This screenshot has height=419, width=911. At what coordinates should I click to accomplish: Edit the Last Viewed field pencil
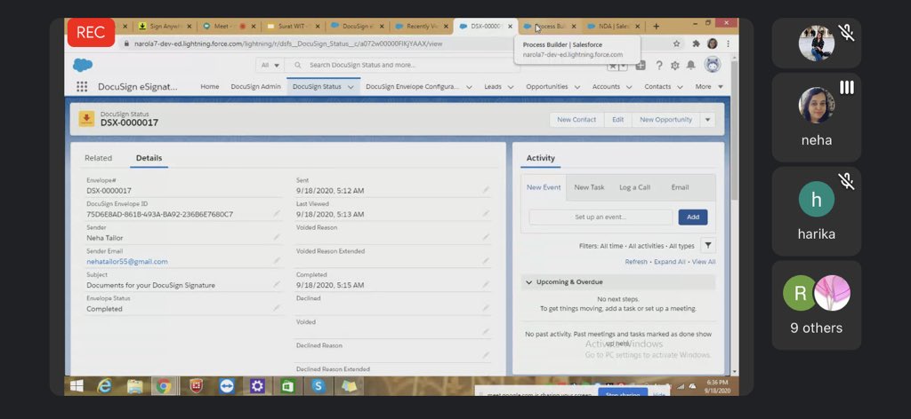486,214
